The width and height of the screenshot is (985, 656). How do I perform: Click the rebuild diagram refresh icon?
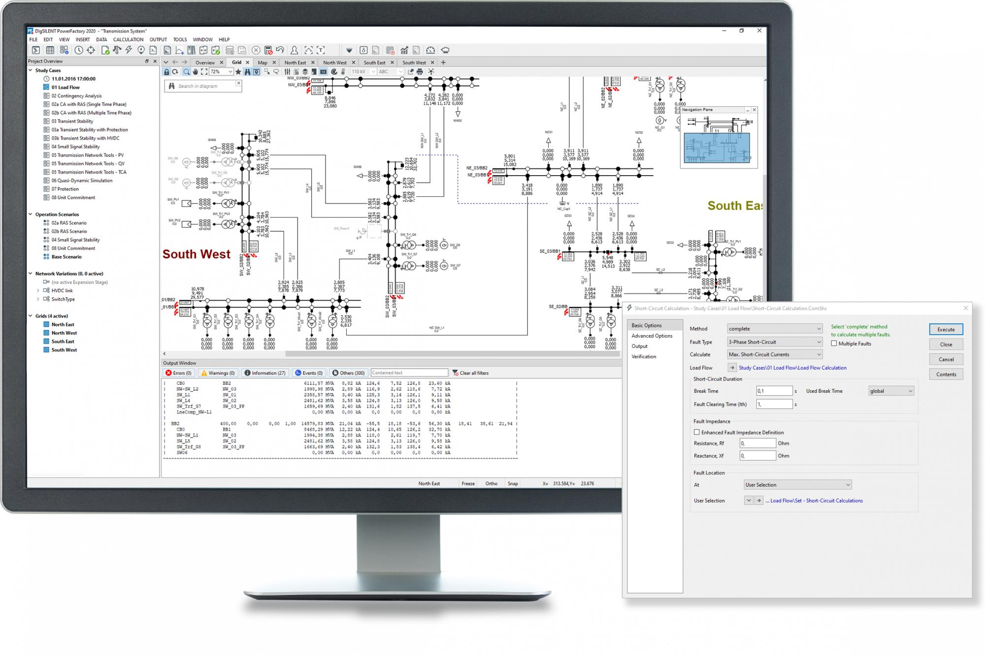175,72
